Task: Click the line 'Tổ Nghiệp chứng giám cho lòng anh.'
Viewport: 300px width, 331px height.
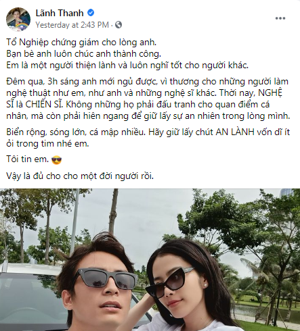Action: click(81, 43)
